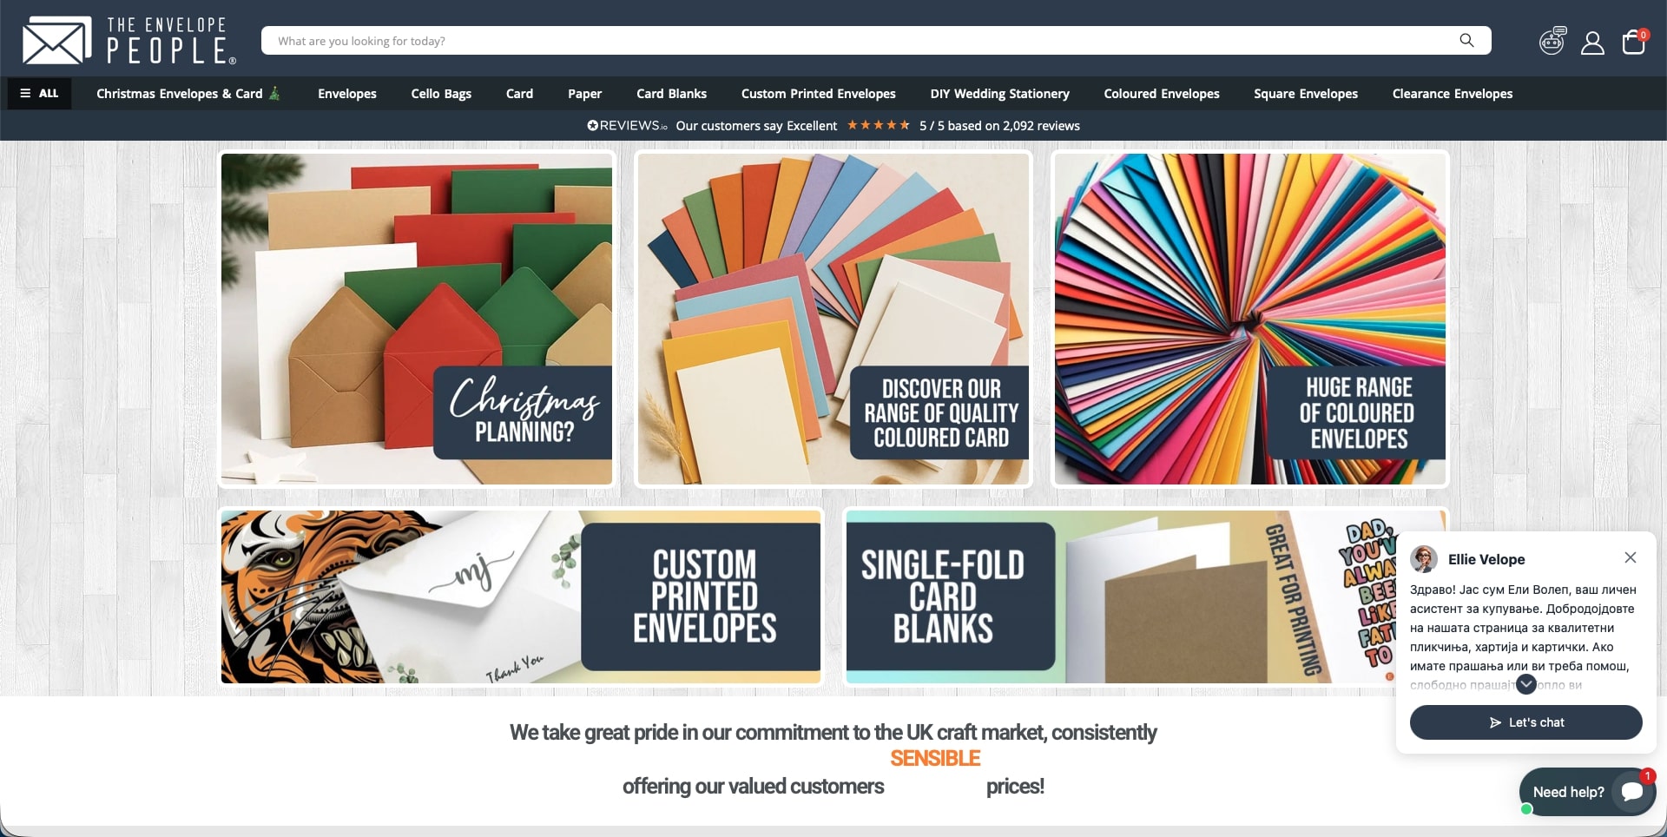Screen dimensions: 1667x837
Task: Click The Envelope People logo
Action: click(x=128, y=40)
